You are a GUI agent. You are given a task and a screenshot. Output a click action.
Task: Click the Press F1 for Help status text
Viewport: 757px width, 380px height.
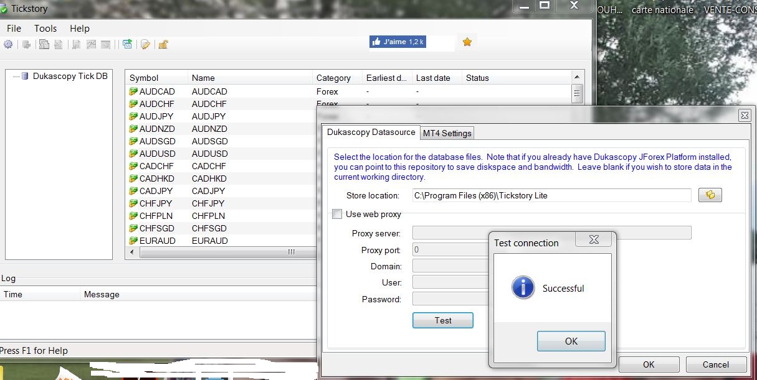[34, 351]
